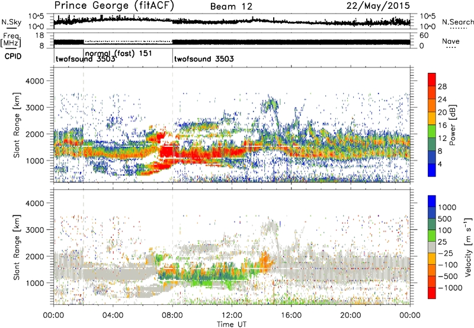The image size is (474, 328).
Task: Click the second 'twofsound 3503' label after 08:00
Action: 204,59
